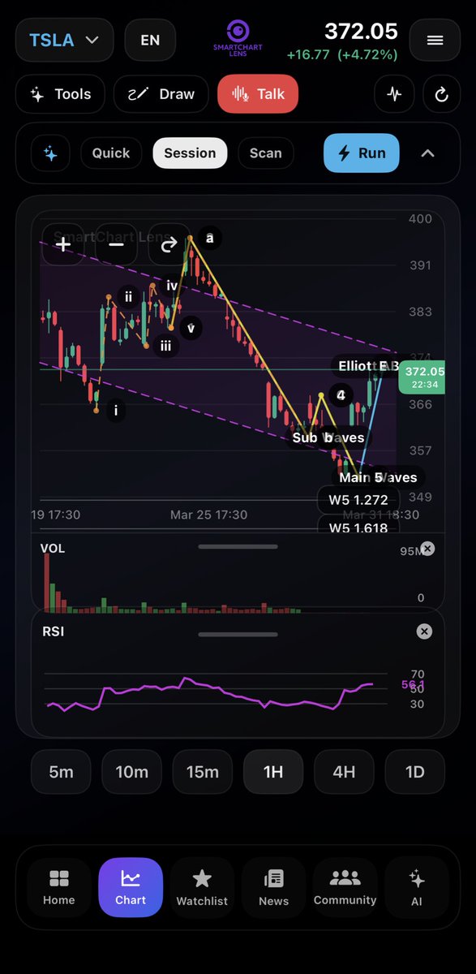Image resolution: width=476 pixels, height=974 pixels.
Task: Click the Main 5 waves label
Action: 378,477
